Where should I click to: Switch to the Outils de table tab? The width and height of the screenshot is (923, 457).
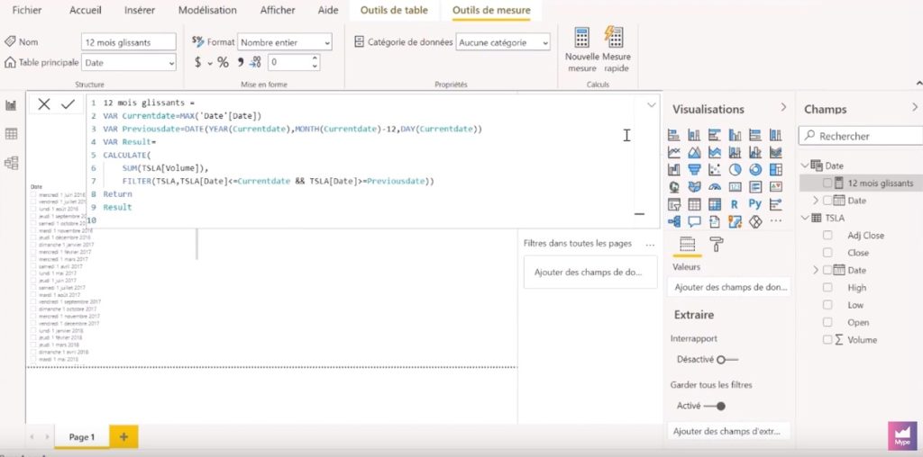pyautogui.click(x=395, y=10)
